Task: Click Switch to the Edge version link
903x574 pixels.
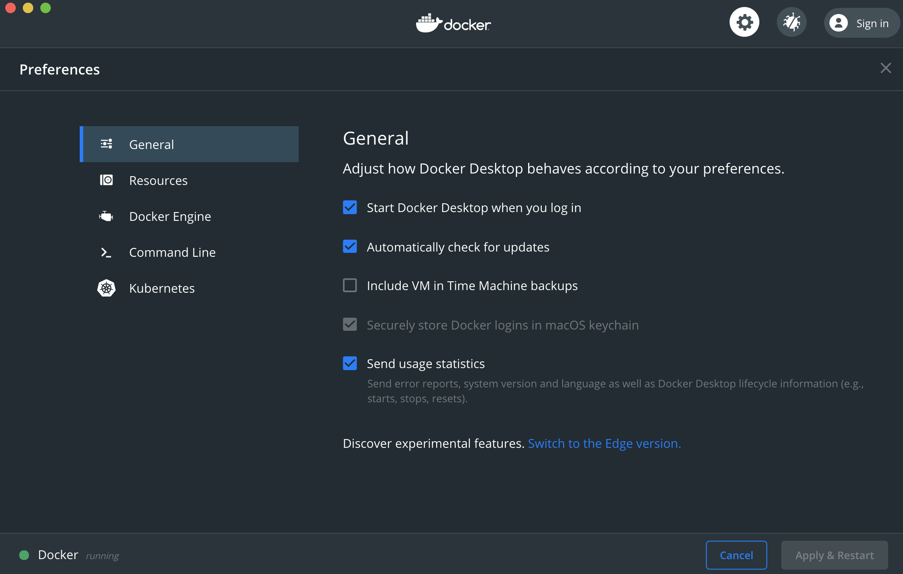Action: coord(604,443)
